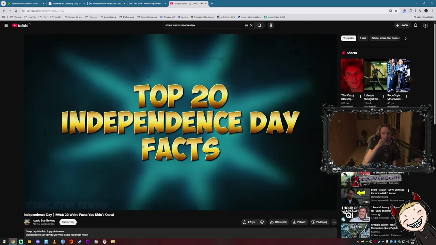
Task: Open a new browser tab
Action: (x=212, y=3)
